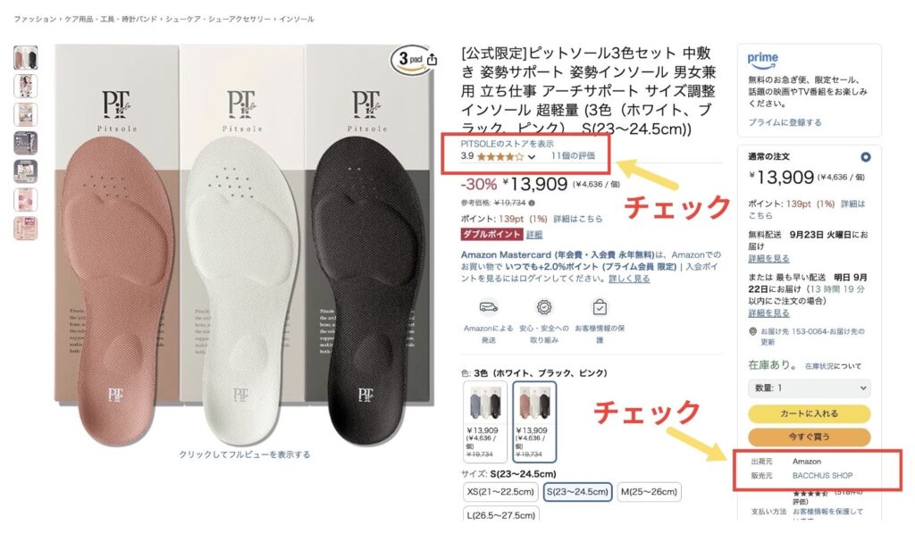Click the customer information protection icon
Viewport: 915px width, 542px height.
(x=600, y=307)
